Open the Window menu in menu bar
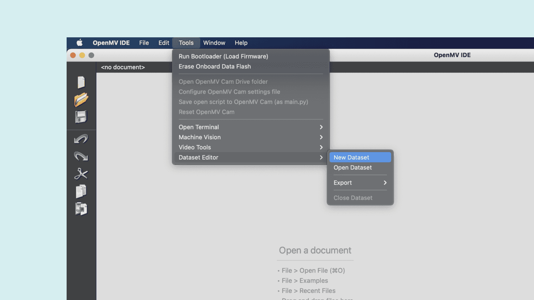Viewport: 534px width, 300px height. click(214, 43)
